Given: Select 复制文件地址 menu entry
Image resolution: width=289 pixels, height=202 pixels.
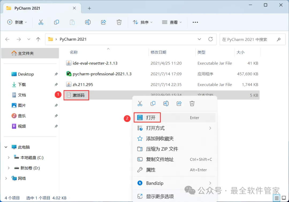Looking at the screenshot, I should click(x=174, y=159).
